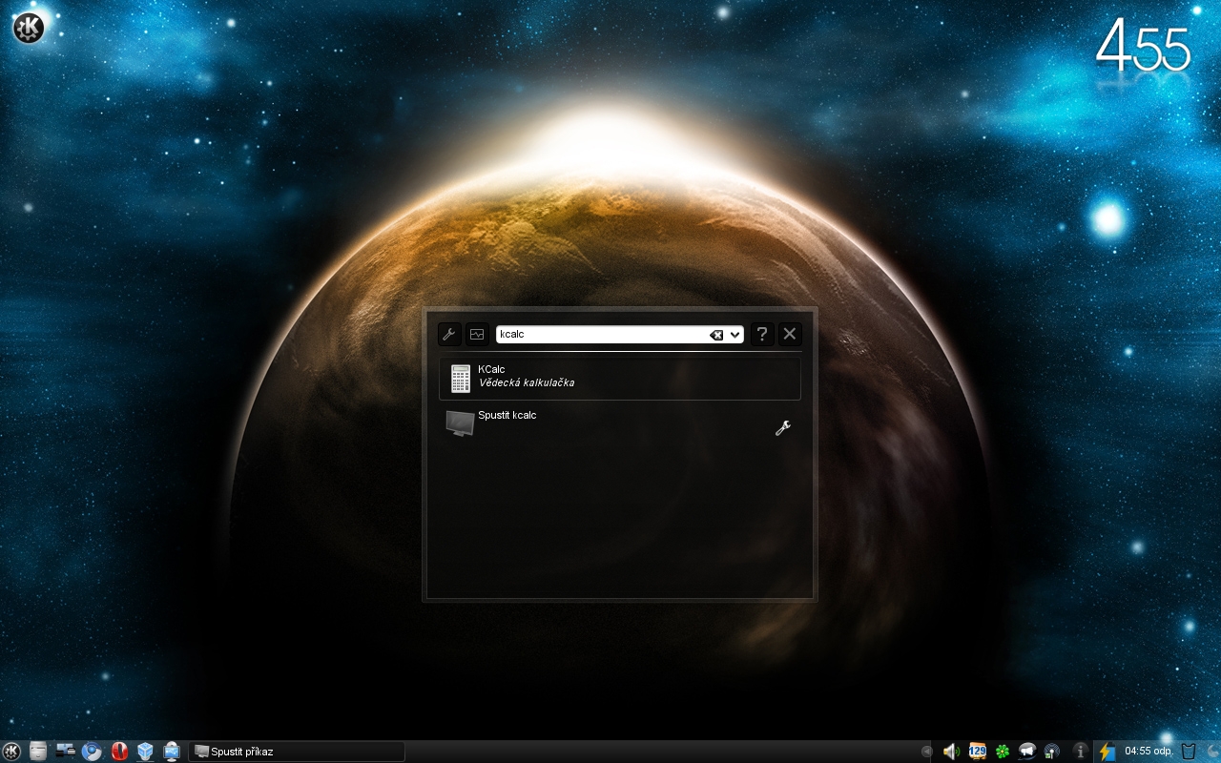Click inside the kcalc search field
The height and width of the screenshot is (763, 1221).
(601, 335)
